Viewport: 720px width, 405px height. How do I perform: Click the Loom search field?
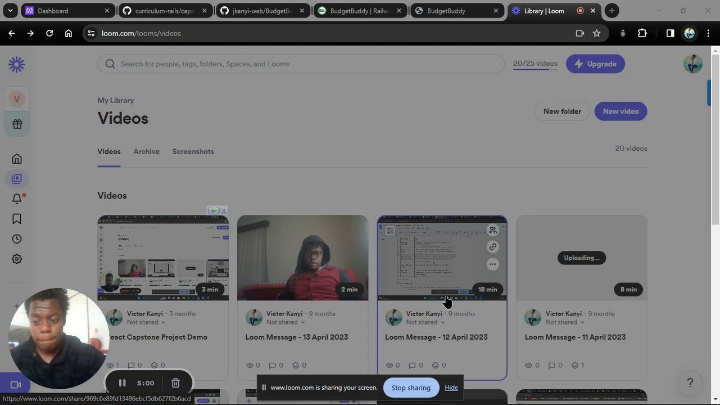[x=301, y=64]
